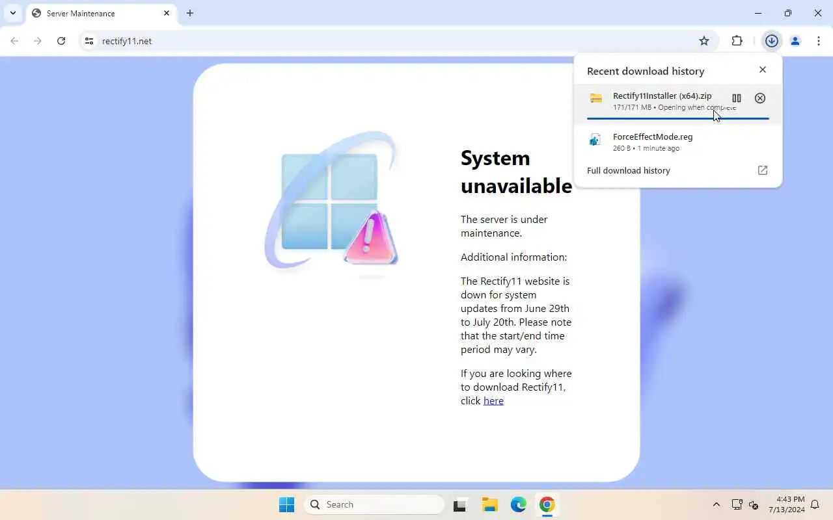Viewport: 833px width, 520px height.
Task: Click the download progress bar
Action: [x=678, y=118]
